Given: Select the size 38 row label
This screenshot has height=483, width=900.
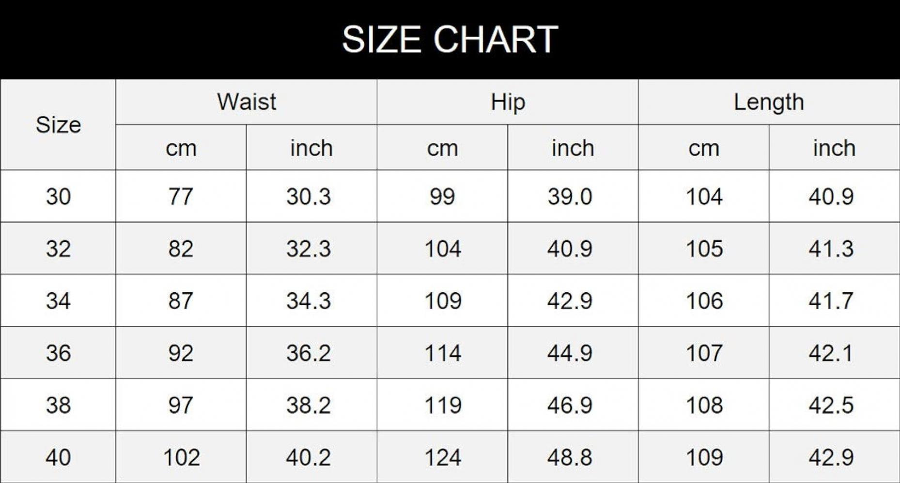Looking at the screenshot, I should click(58, 405).
